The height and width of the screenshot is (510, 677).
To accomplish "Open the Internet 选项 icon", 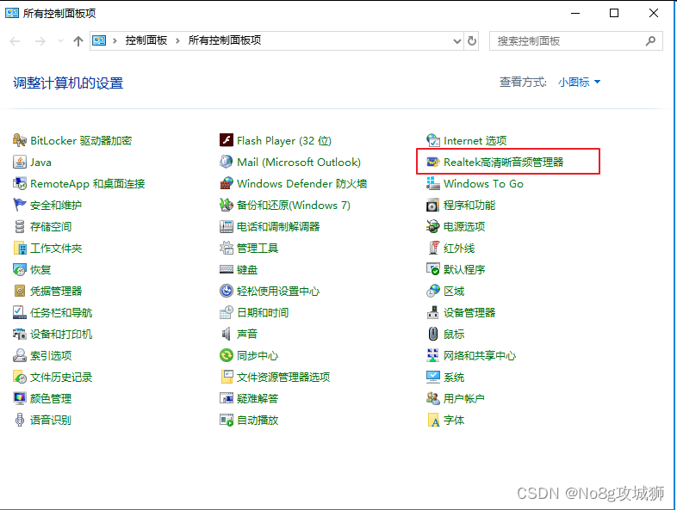I will pos(433,140).
